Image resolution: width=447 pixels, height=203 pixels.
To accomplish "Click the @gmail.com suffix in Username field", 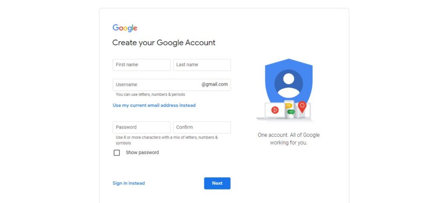I will pyautogui.click(x=214, y=85).
